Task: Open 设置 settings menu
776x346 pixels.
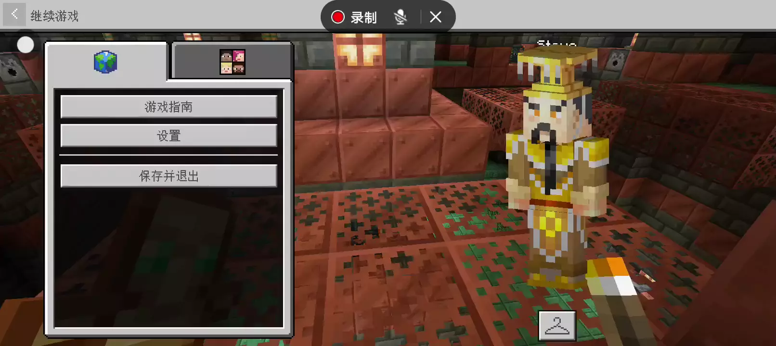Action: pos(168,136)
